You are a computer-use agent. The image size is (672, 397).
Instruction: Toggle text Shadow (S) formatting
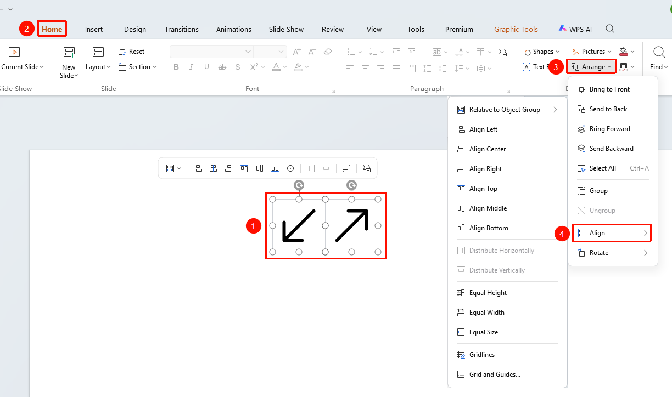pos(238,67)
